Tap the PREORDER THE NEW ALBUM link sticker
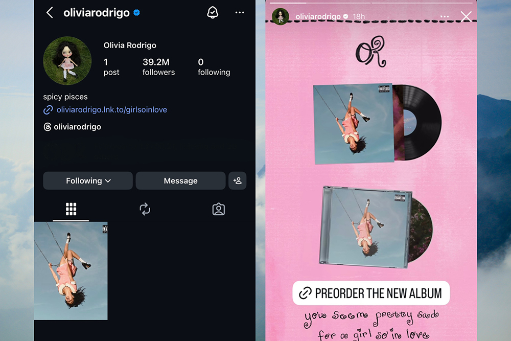The width and height of the screenshot is (511, 341). pyautogui.click(x=371, y=293)
